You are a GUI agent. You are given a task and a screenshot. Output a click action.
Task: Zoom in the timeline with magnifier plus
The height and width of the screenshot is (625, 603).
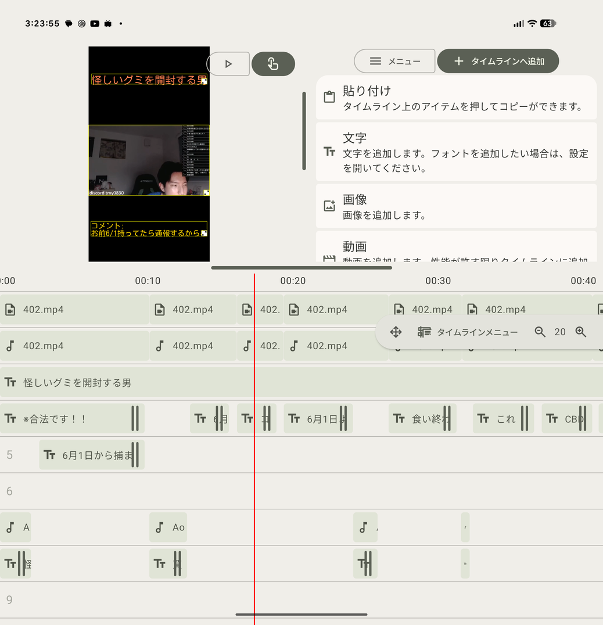(x=581, y=332)
